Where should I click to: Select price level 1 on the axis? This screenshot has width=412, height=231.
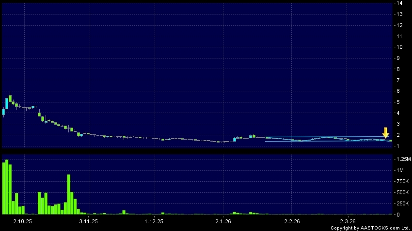(x=400, y=146)
